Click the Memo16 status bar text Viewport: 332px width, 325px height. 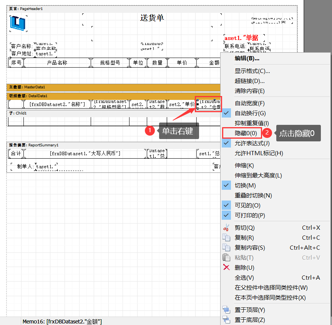62,322
